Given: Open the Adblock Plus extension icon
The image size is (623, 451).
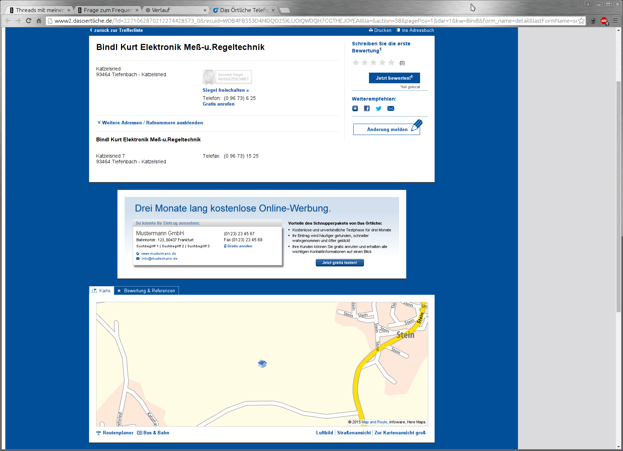Looking at the screenshot, I should (x=604, y=21).
